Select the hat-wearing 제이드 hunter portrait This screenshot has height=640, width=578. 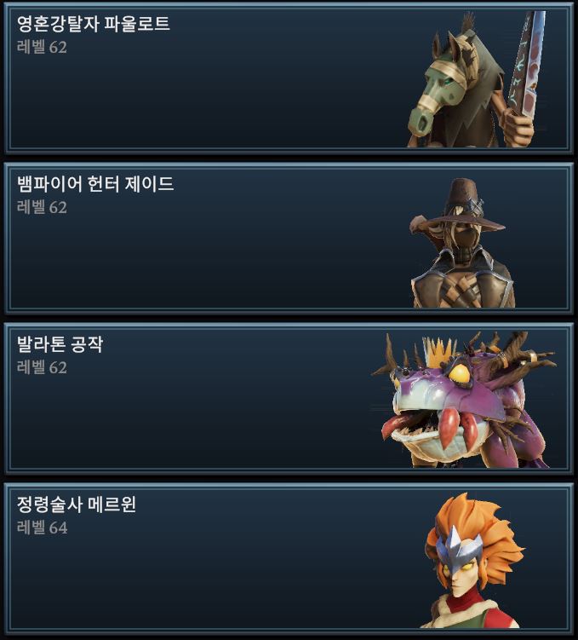pos(461,243)
